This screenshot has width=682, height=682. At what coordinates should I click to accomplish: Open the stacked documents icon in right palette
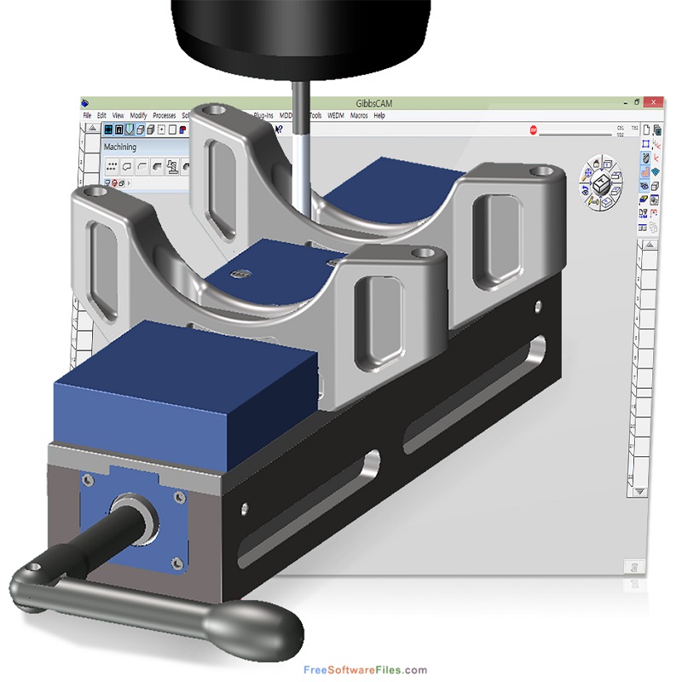(656, 130)
